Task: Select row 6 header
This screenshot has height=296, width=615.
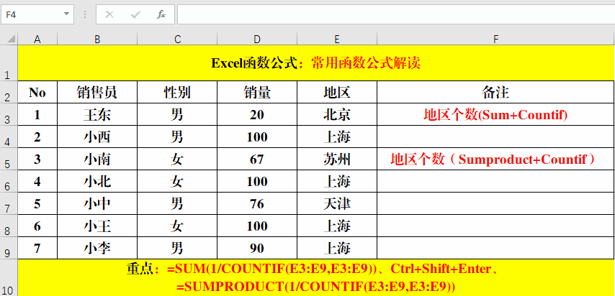Action: pyautogui.click(x=9, y=181)
